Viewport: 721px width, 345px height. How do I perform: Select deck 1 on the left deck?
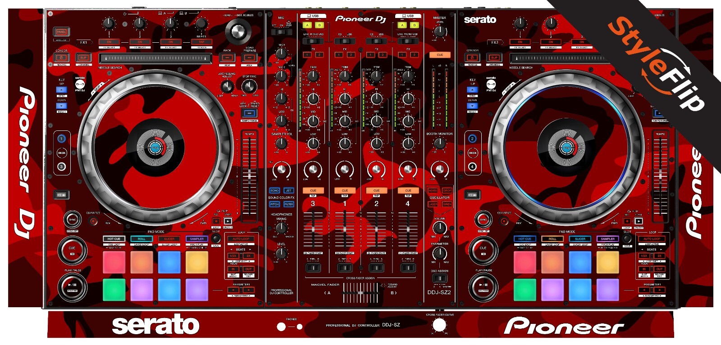pyautogui.click(x=62, y=139)
